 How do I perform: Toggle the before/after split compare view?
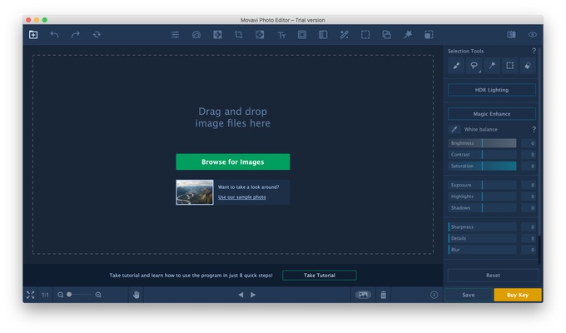(512, 35)
